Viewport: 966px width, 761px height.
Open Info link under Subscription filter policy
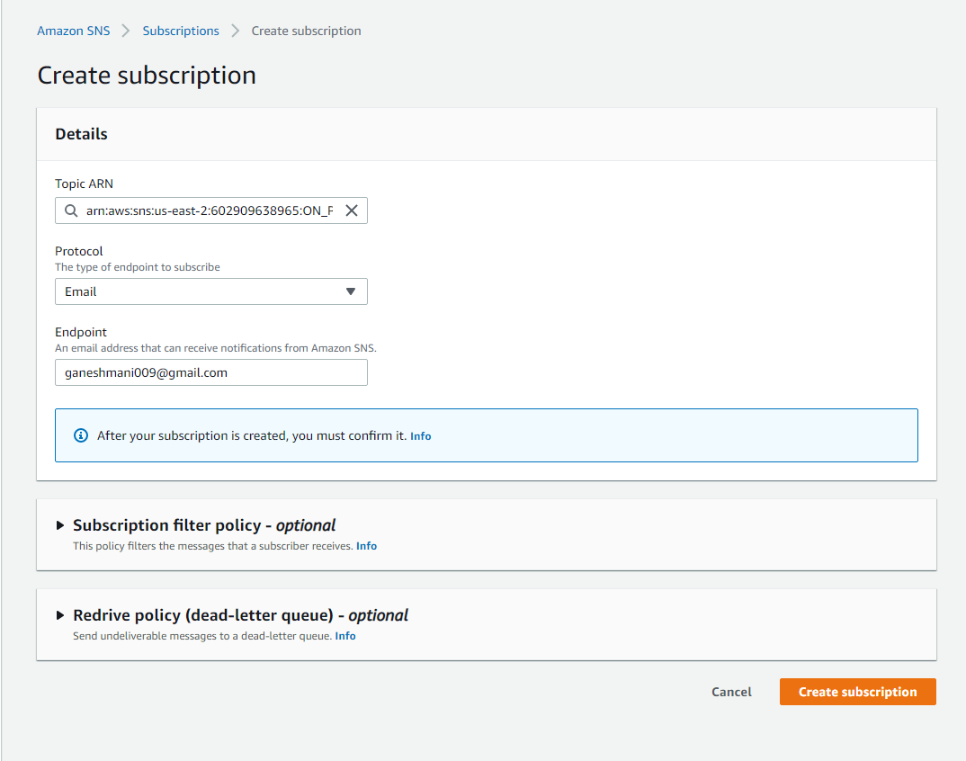point(366,546)
